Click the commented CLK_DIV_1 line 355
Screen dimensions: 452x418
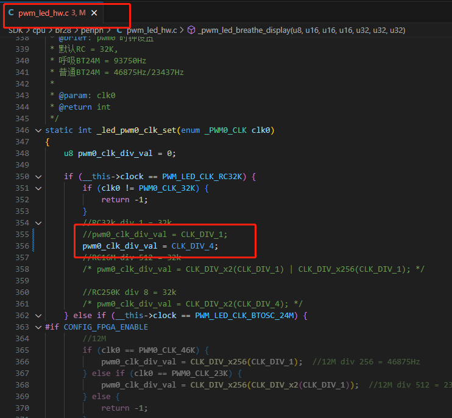pos(155,235)
